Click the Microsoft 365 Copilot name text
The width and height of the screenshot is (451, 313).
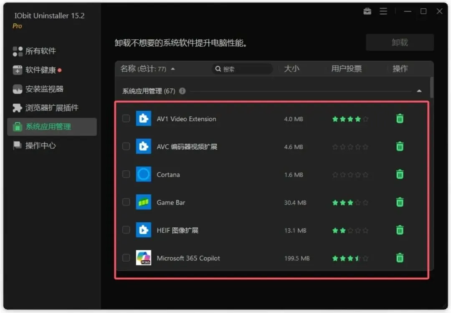pyautogui.click(x=188, y=258)
